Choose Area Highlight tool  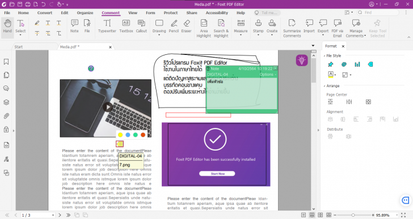click(x=204, y=28)
